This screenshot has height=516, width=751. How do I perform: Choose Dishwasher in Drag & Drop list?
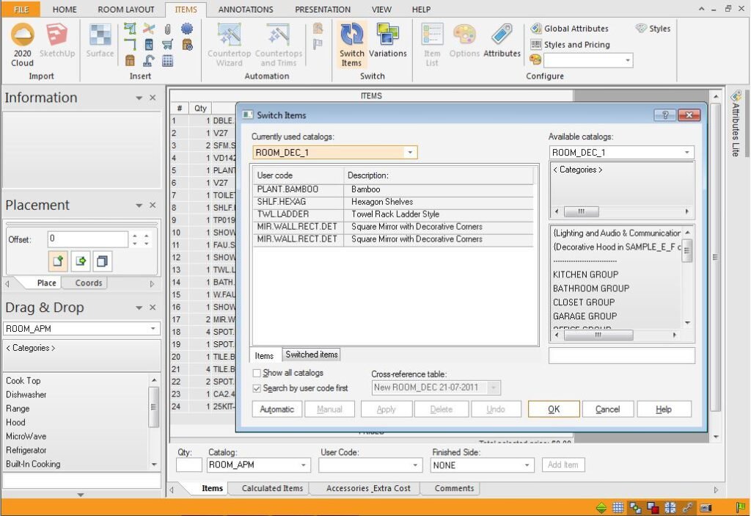26,395
